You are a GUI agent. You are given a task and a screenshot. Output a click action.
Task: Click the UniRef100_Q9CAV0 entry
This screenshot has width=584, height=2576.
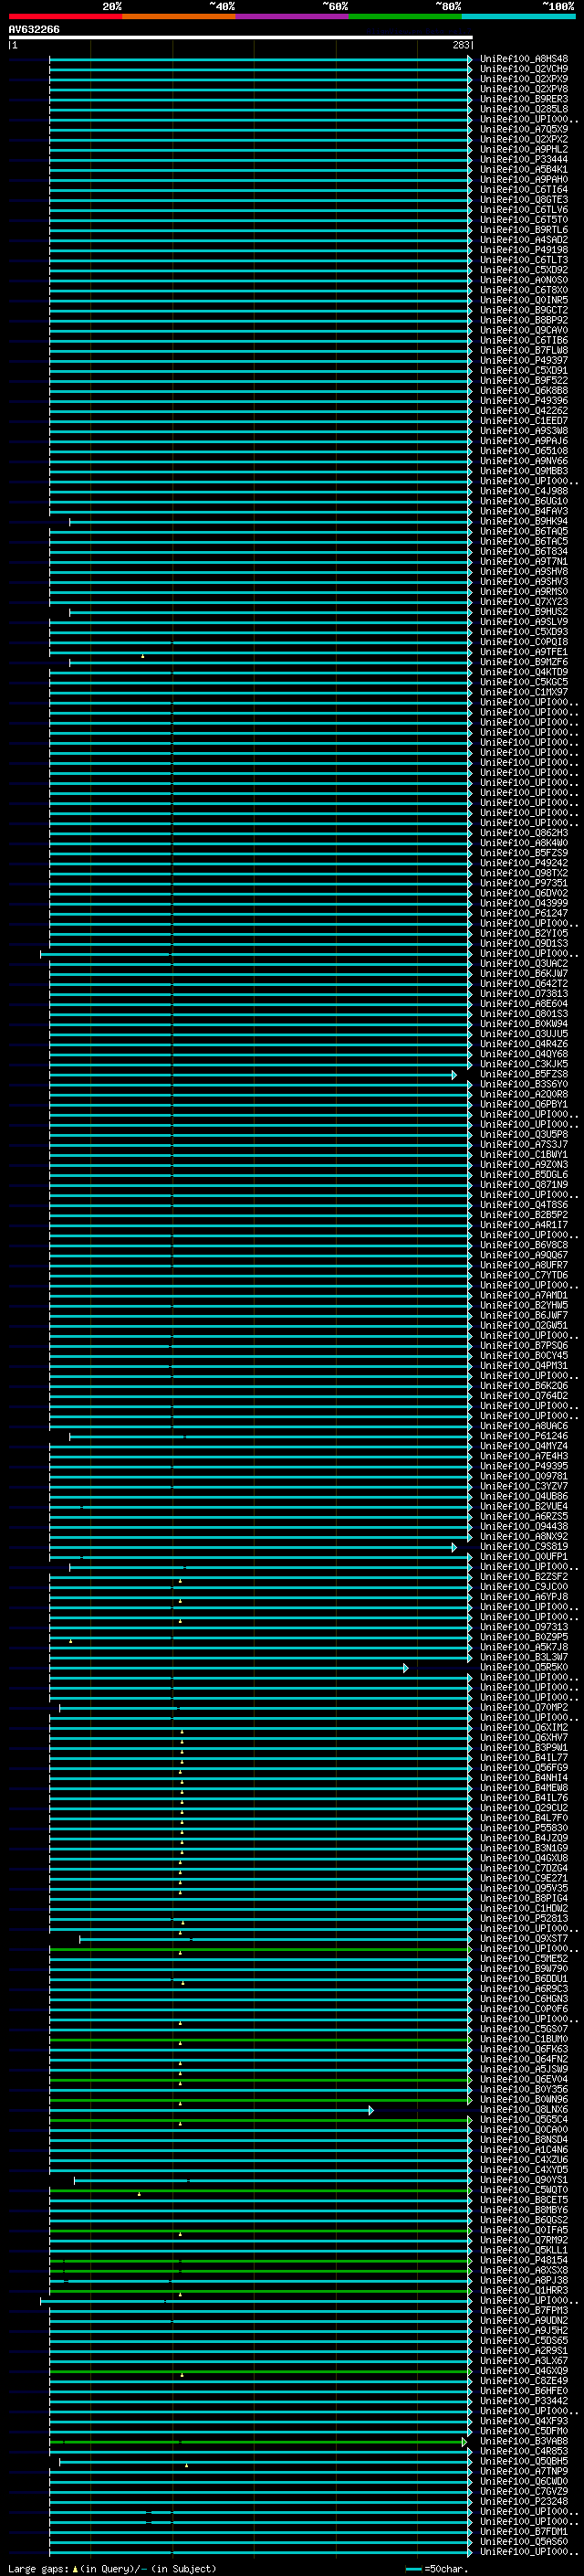tap(524, 330)
